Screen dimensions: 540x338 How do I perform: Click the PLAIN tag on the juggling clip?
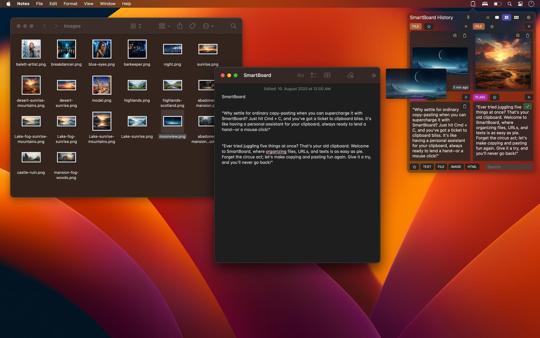click(x=480, y=97)
